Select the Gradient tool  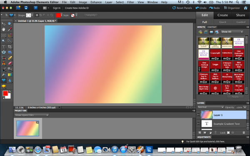[x=10, y=74]
